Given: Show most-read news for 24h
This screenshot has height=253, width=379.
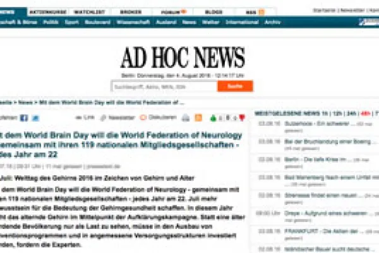Looking at the screenshot, I should pos(351,113).
